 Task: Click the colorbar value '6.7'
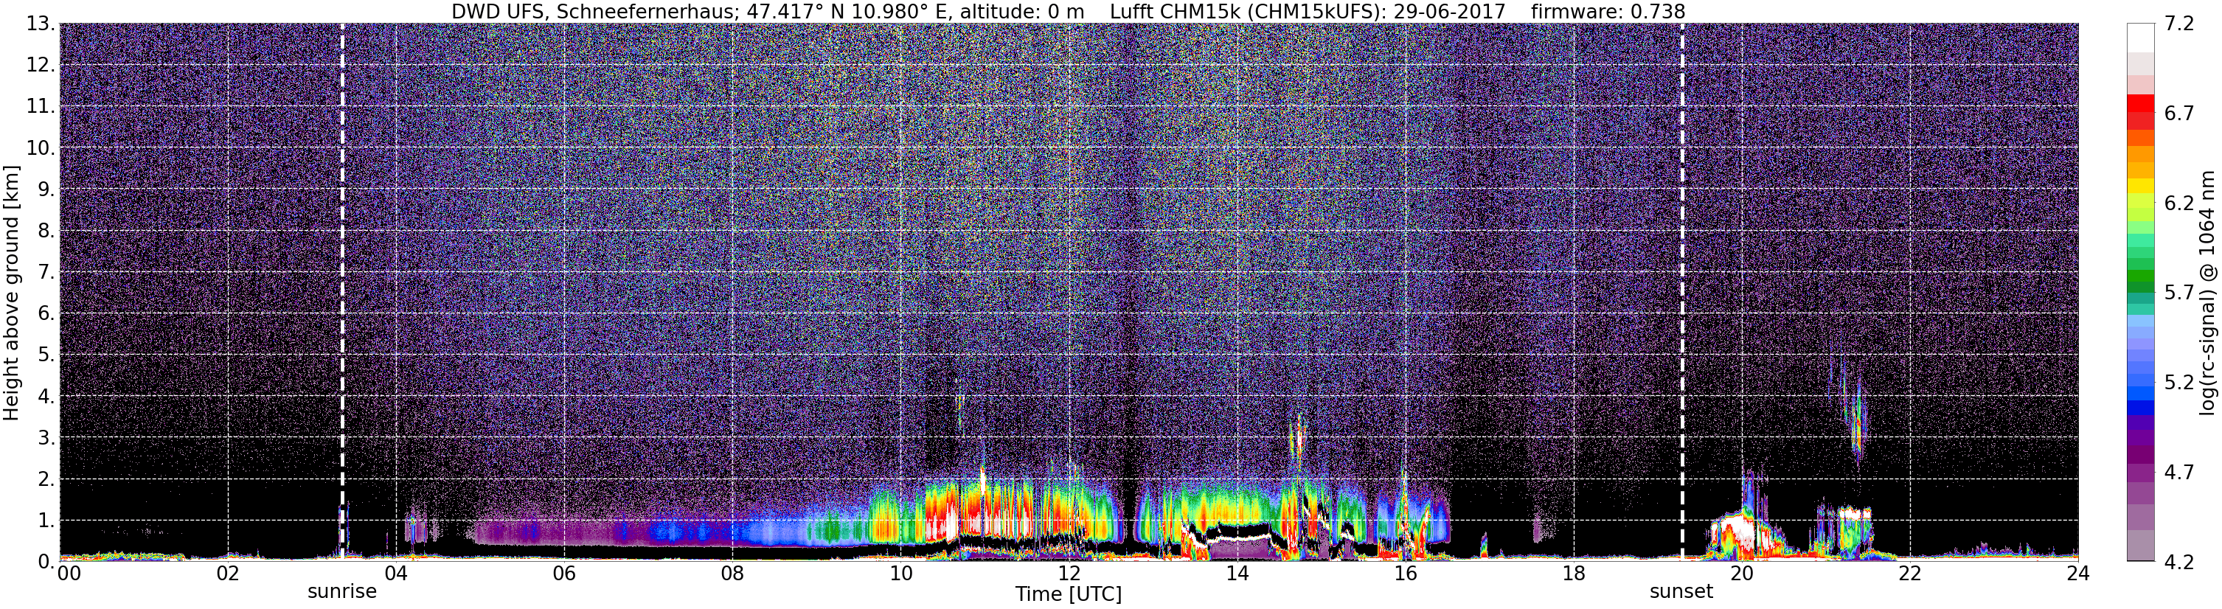click(x=2178, y=114)
